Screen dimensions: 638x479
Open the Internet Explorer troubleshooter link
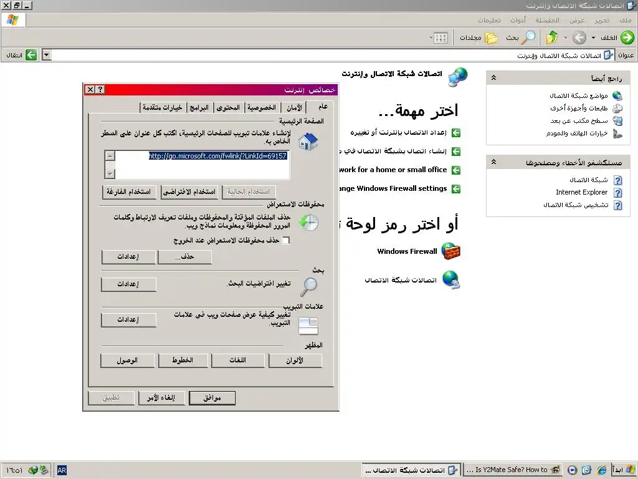pos(581,192)
